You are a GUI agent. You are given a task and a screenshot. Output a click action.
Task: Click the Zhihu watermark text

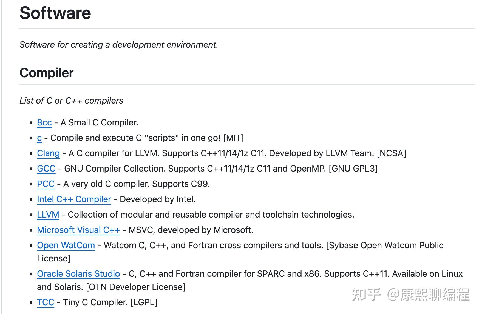click(410, 295)
